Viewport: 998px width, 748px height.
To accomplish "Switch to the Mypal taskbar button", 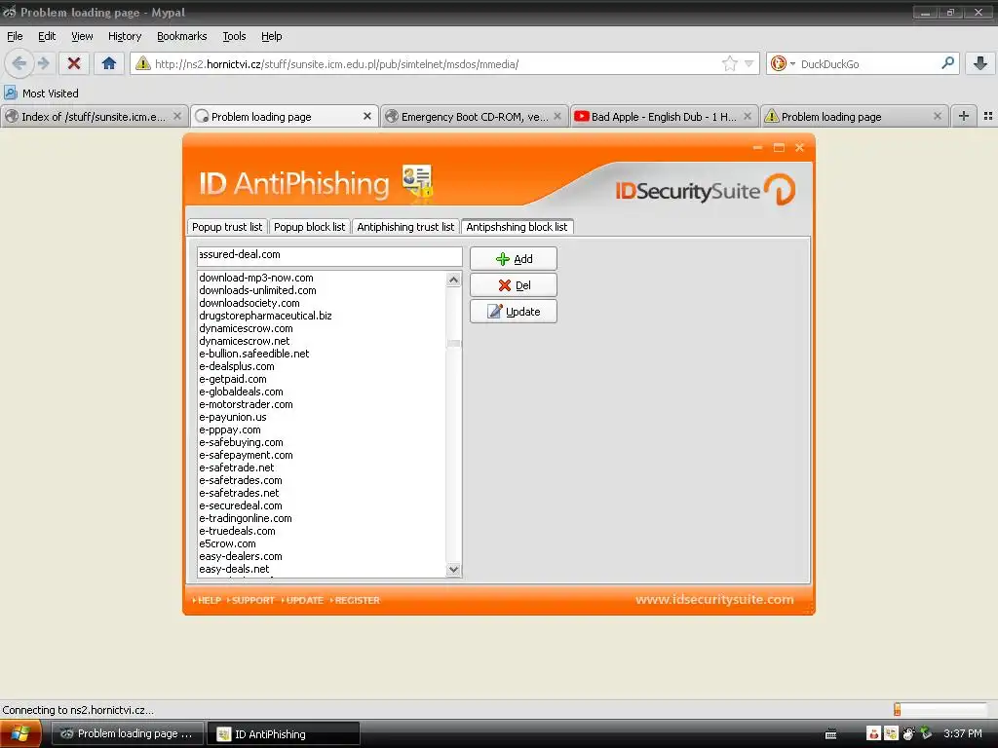I will (128, 734).
